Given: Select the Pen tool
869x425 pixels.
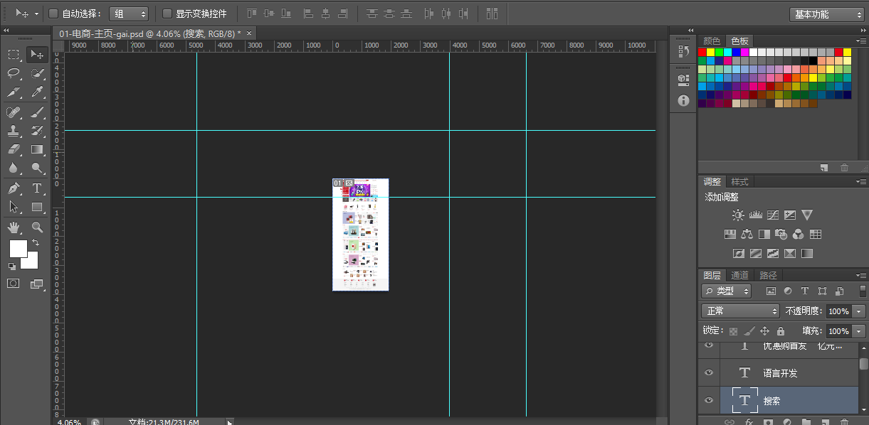Looking at the screenshot, I should click(14, 188).
